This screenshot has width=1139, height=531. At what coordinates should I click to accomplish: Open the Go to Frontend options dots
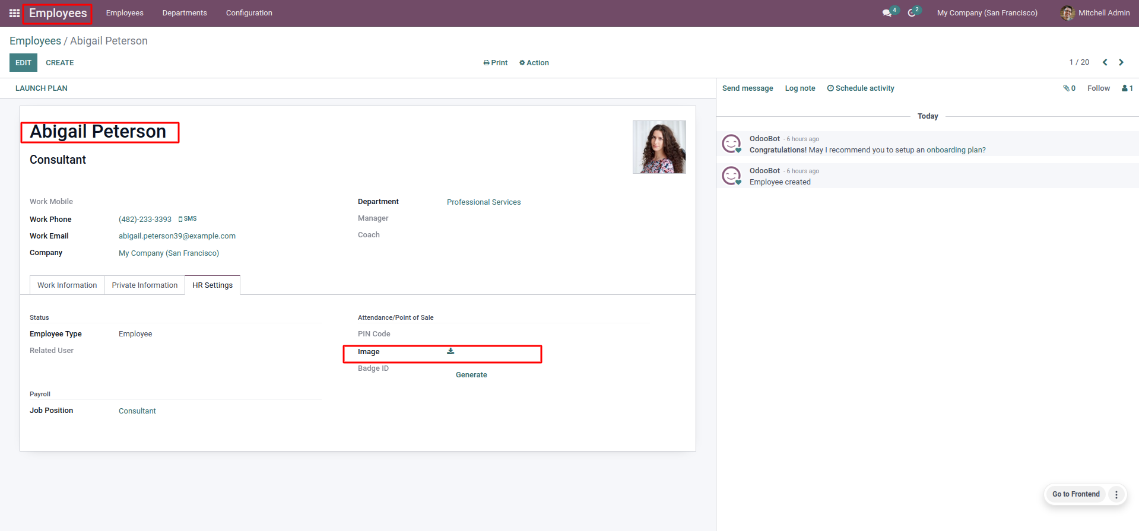click(1116, 494)
